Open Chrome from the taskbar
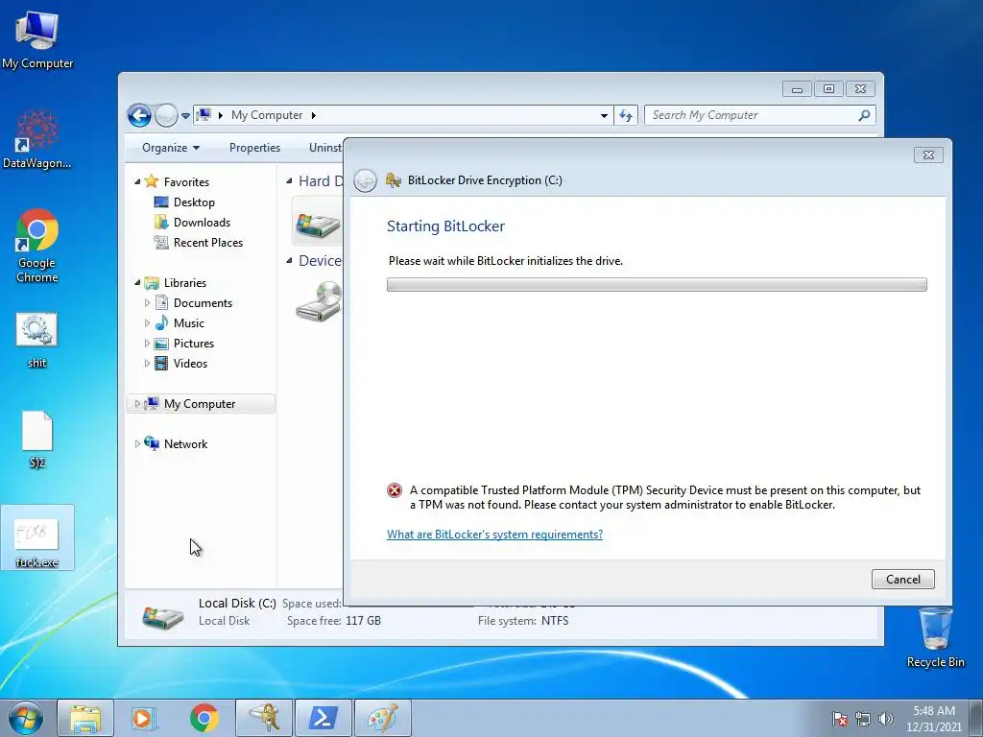 click(x=204, y=718)
